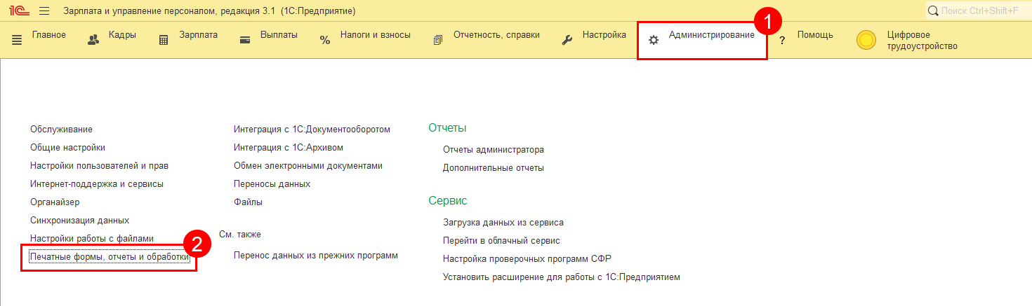Open Отчеты администратора link

coord(493,150)
